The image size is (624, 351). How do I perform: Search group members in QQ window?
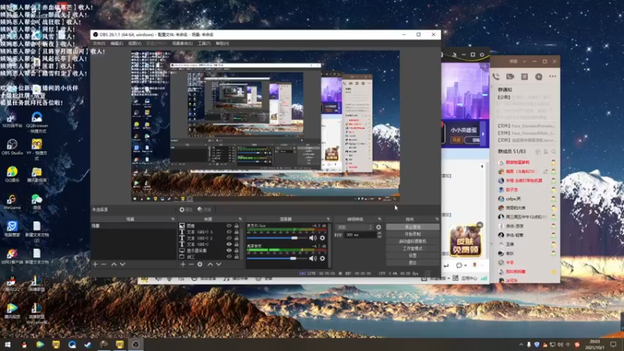554,151
